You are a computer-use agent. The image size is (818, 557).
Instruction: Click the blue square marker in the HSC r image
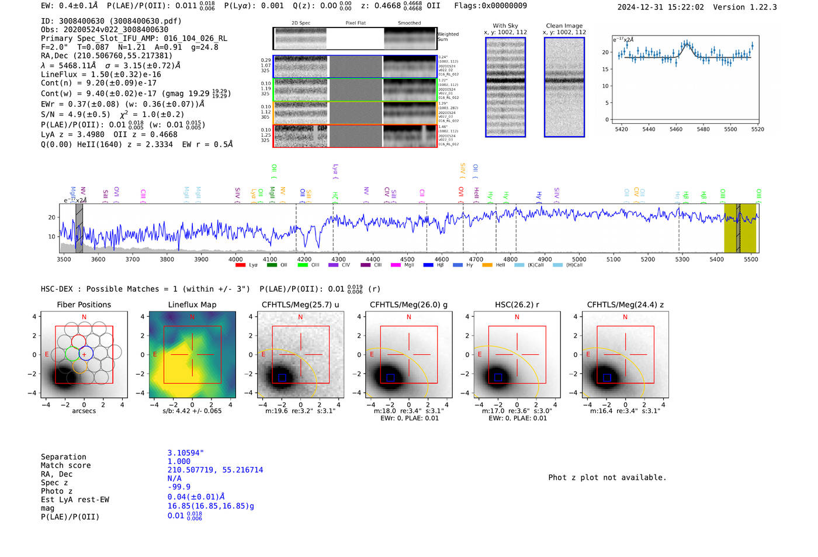pos(498,378)
